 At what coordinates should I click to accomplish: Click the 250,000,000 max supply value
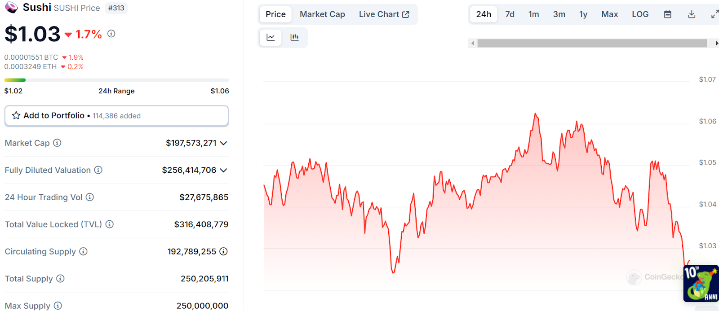202,306
